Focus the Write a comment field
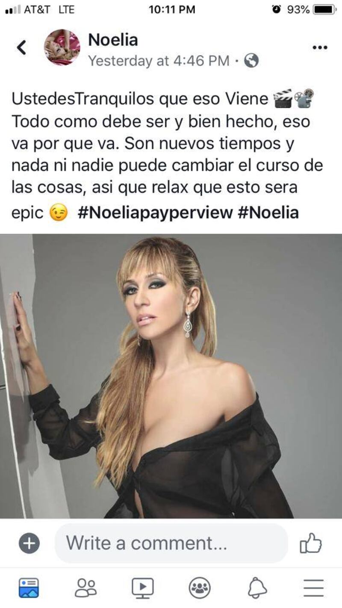The image size is (342, 608). (x=171, y=543)
